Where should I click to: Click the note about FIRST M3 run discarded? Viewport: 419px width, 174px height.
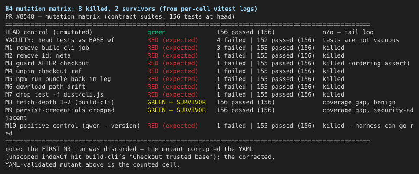140,157
